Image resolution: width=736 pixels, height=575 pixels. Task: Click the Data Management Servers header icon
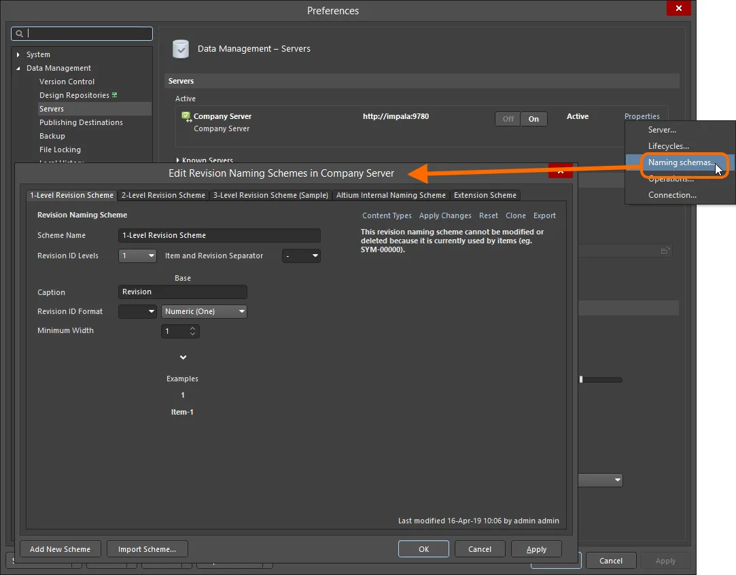[x=181, y=49]
